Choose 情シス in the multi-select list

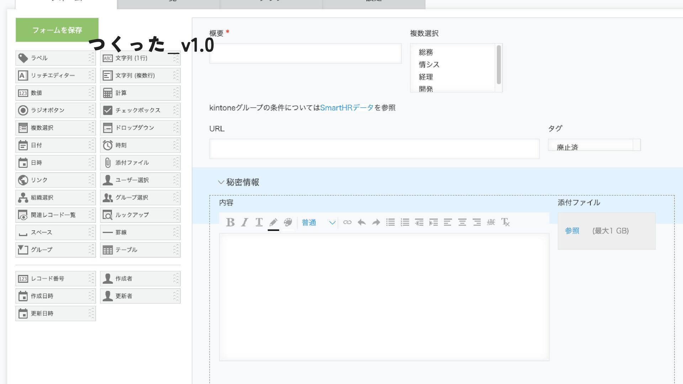(429, 65)
